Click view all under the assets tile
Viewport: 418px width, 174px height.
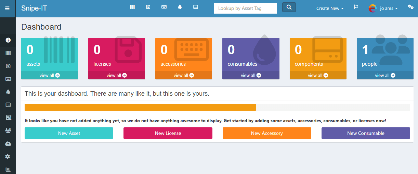pyautogui.click(x=50, y=75)
